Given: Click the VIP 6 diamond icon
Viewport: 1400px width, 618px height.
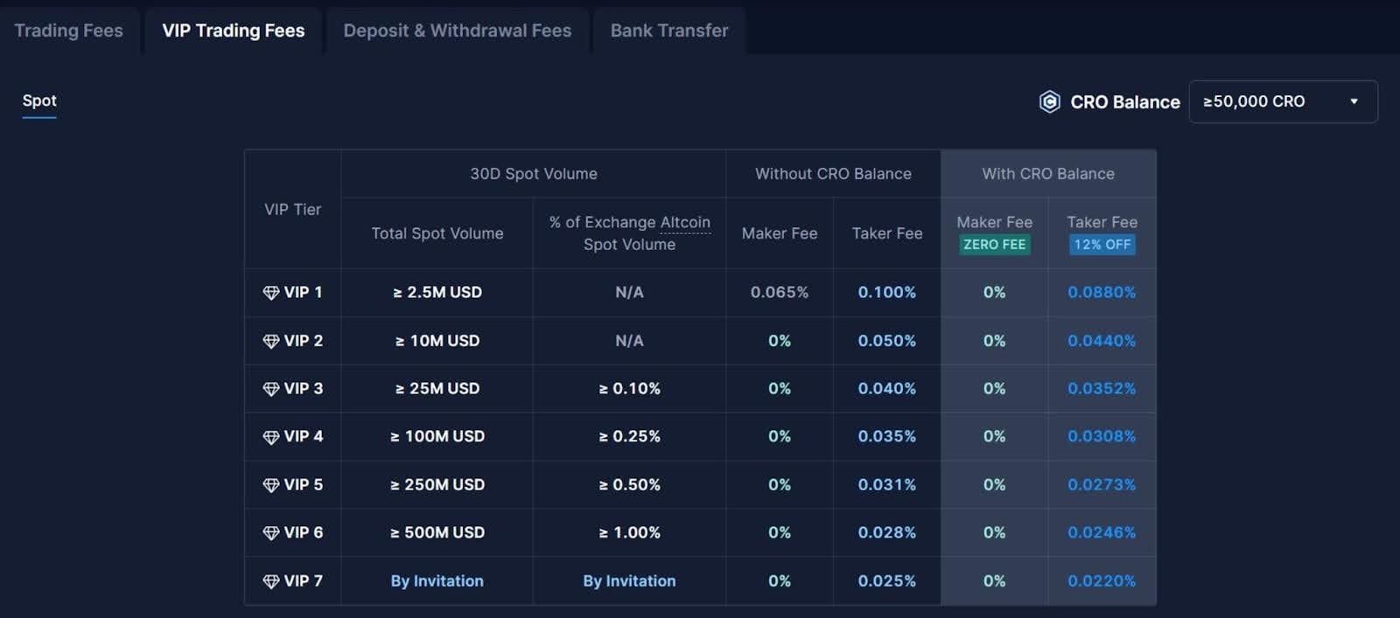Looking at the screenshot, I should point(271,533).
